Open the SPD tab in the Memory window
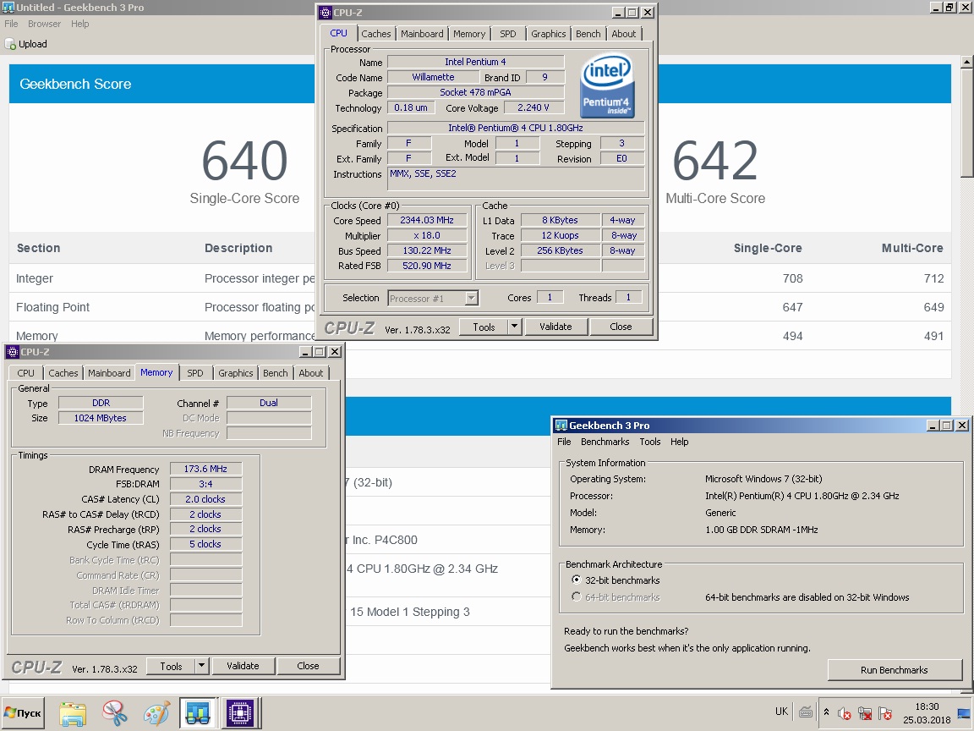974x731 pixels. click(195, 373)
